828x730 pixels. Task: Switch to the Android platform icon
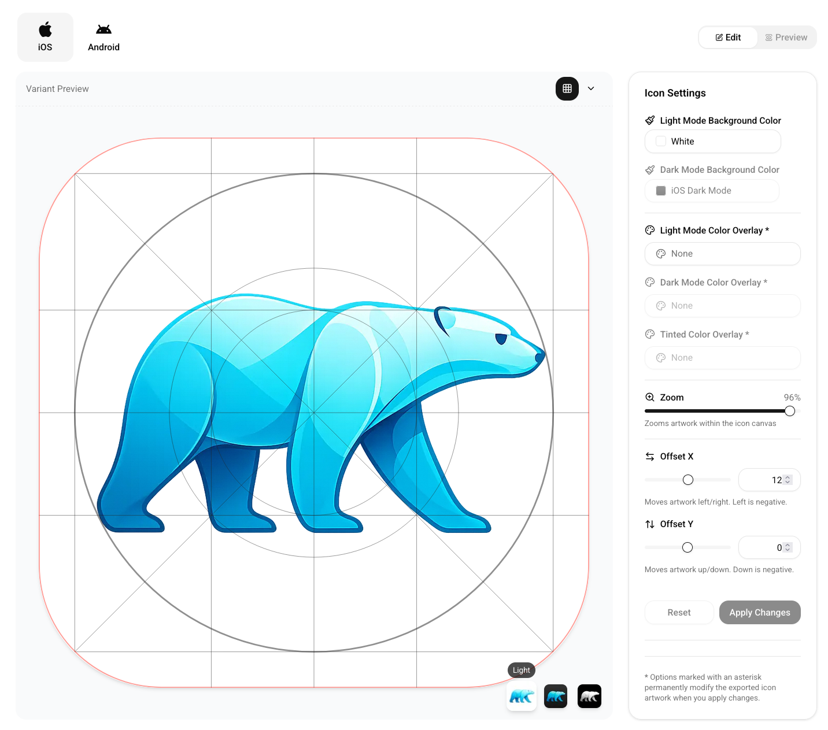point(103,36)
